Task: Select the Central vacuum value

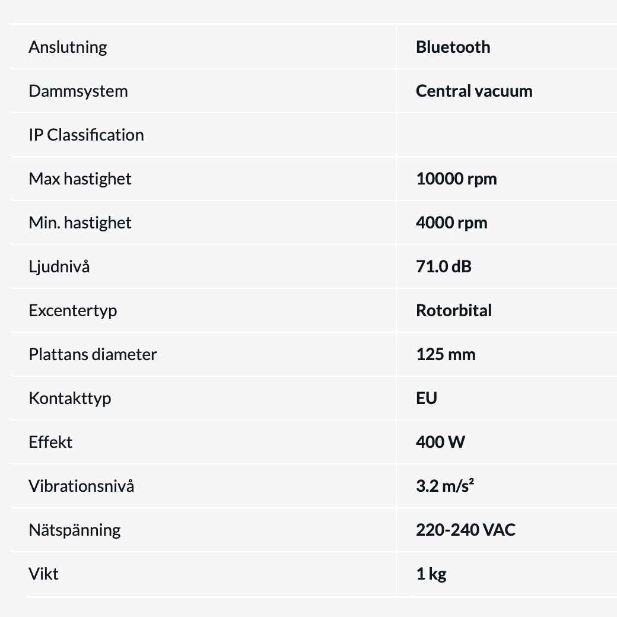Action: (x=474, y=91)
